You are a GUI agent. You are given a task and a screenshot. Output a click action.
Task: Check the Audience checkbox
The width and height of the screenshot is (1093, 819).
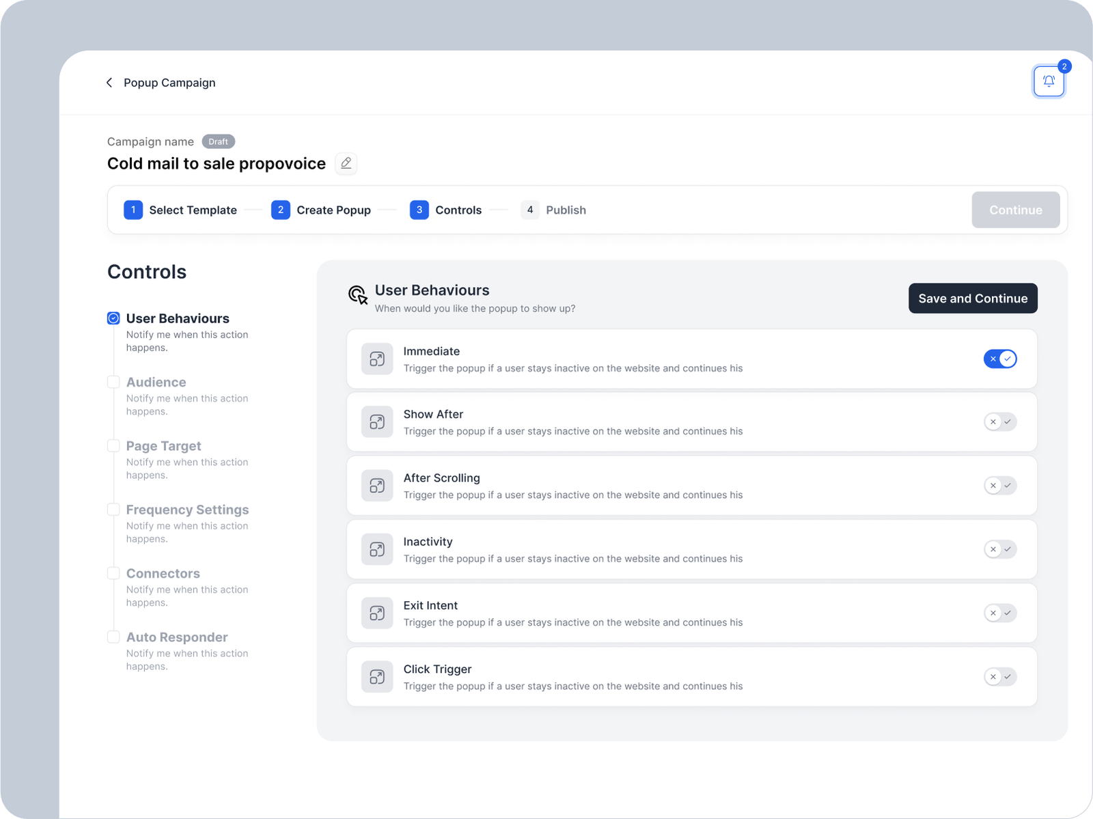click(x=113, y=383)
